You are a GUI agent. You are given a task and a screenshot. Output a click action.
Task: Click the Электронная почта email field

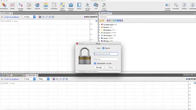tap(106, 54)
